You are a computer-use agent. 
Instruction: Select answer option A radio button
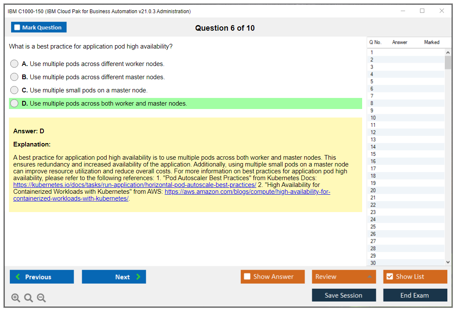coord(14,64)
